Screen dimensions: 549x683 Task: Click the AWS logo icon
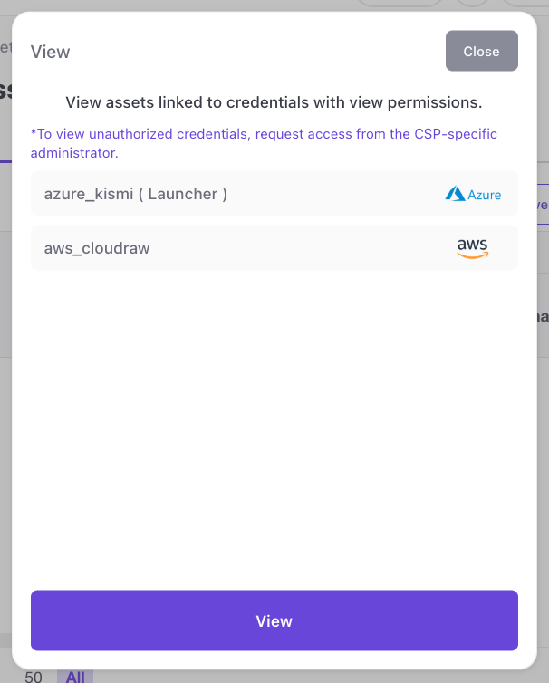pyautogui.click(x=472, y=248)
